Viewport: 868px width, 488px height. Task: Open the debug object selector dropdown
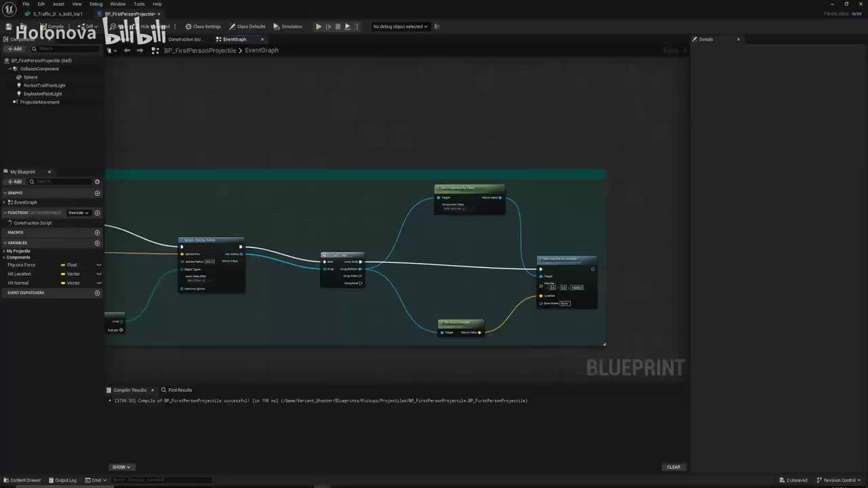click(400, 26)
